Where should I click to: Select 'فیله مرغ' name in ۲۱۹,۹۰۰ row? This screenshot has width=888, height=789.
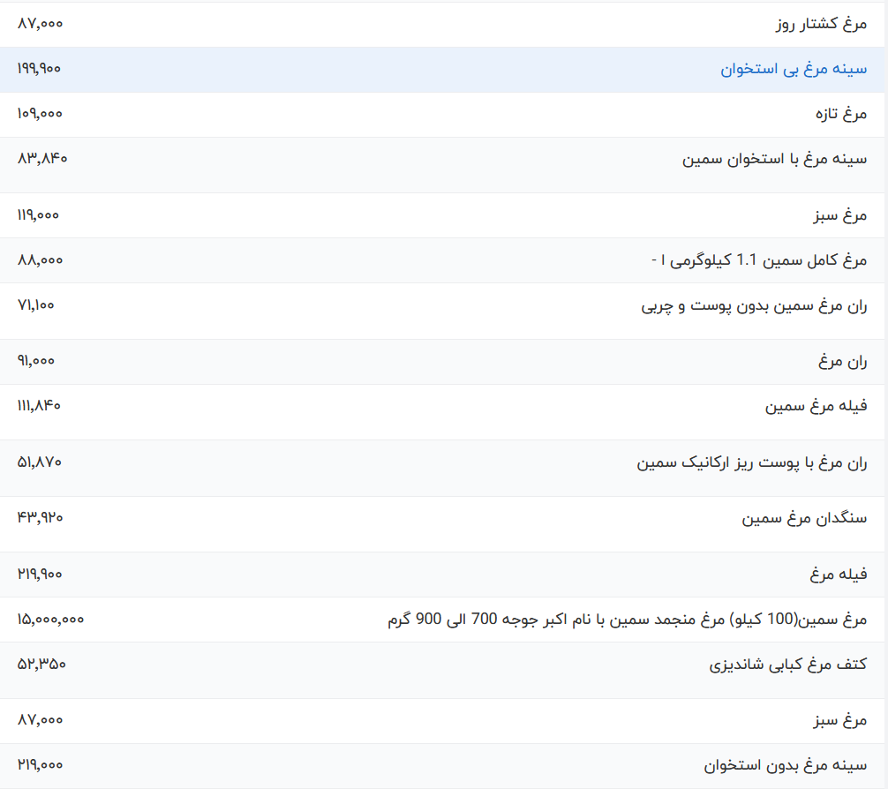(x=839, y=575)
